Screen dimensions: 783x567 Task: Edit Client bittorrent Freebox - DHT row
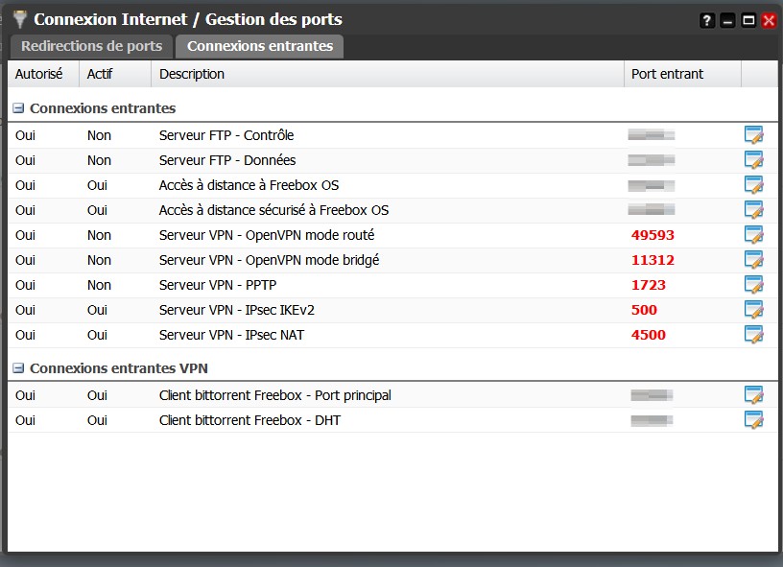click(753, 420)
